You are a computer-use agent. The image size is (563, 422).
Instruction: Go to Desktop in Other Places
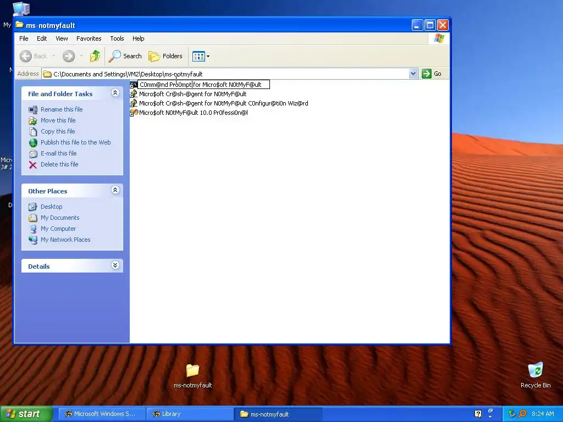tap(51, 207)
